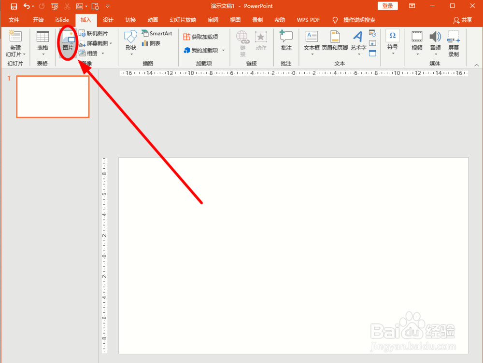This screenshot has width=483, height=363.
Task: Expand the 新建幻灯片 layout dropdown arrow
Action: (24, 54)
